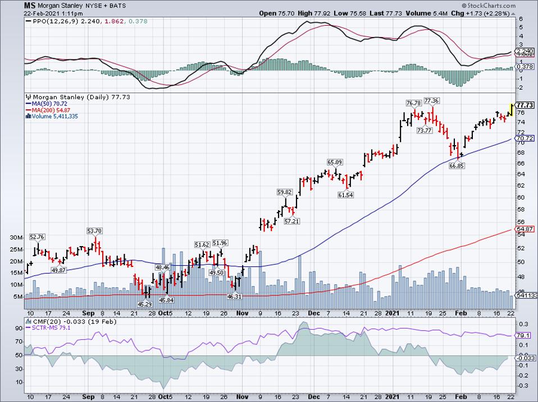538x402 pixels.
Task: Click the Last 77.73 value in header
Action: [x=386, y=13]
